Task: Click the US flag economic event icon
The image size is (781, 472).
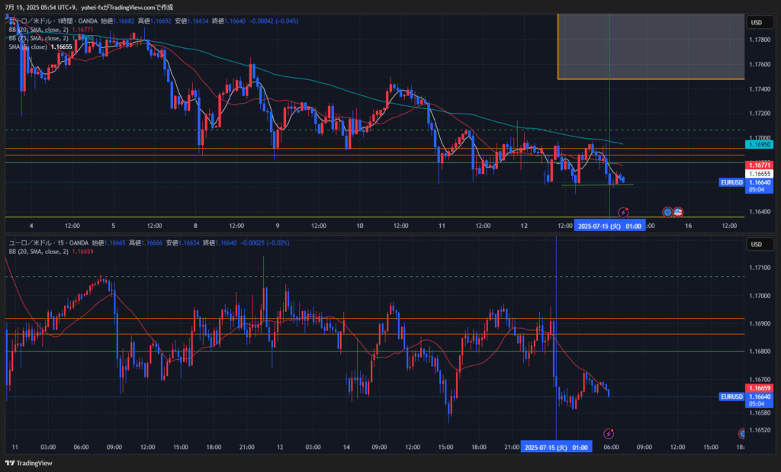Action: 678,211
